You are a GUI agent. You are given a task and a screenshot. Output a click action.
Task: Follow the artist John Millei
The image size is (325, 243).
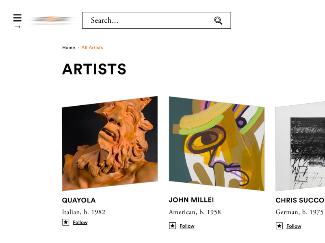[x=187, y=226]
